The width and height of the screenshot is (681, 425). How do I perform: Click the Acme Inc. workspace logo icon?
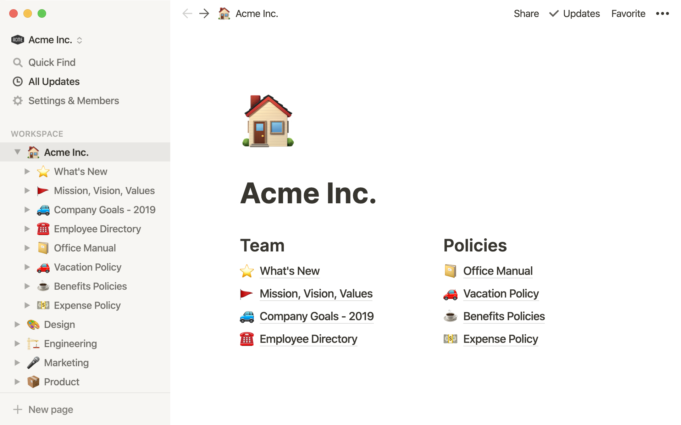[17, 40]
